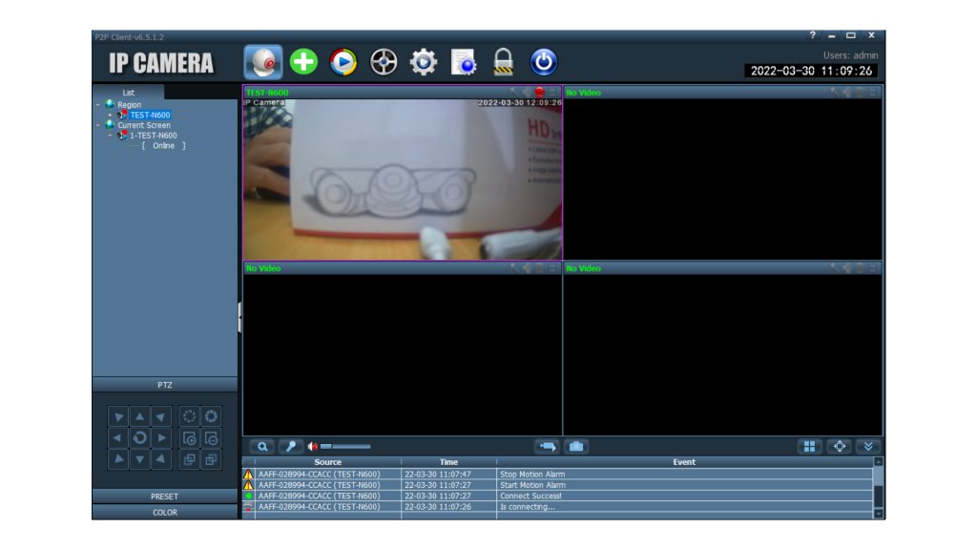Collapse the event log with double chevron
Image resolution: width=977 pixels, height=550 pixels.
click(x=867, y=447)
